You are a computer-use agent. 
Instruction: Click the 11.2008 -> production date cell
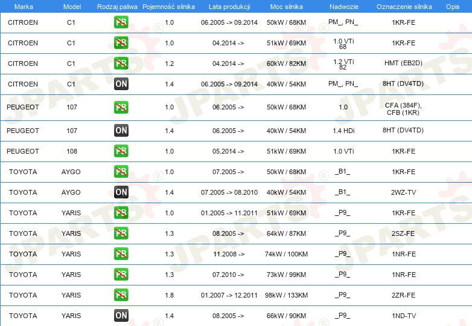[229, 254]
